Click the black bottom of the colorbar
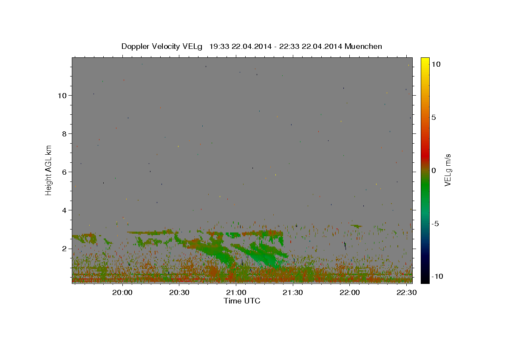Image resolution: width=510 pixels, height=340 pixels. (425, 276)
